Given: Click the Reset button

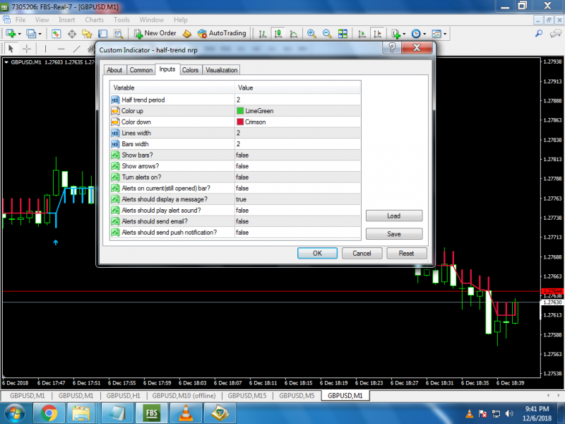Looking at the screenshot, I should [x=407, y=253].
